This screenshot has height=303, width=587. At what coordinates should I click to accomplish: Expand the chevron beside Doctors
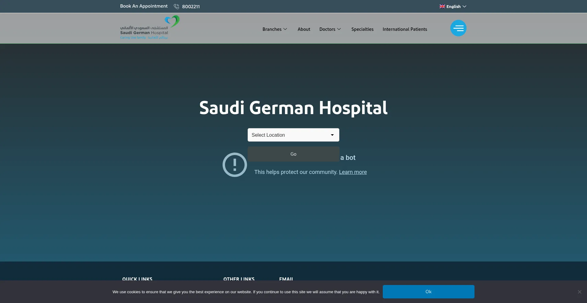tap(339, 29)
